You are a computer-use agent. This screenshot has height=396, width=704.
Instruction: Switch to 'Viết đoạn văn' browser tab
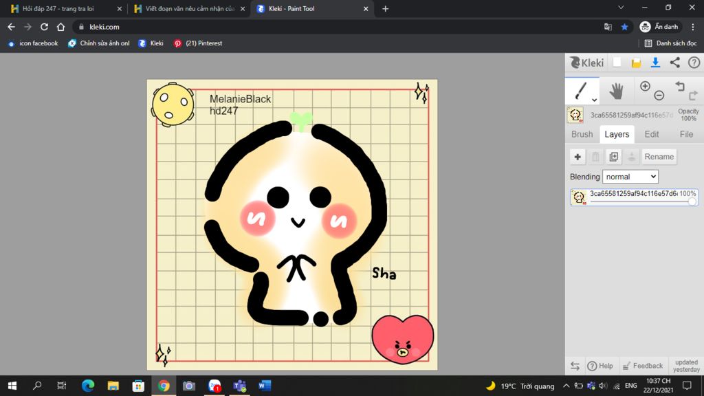[x=188, y=8]
